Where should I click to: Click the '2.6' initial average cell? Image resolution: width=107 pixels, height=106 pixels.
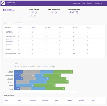pos(19,54)
